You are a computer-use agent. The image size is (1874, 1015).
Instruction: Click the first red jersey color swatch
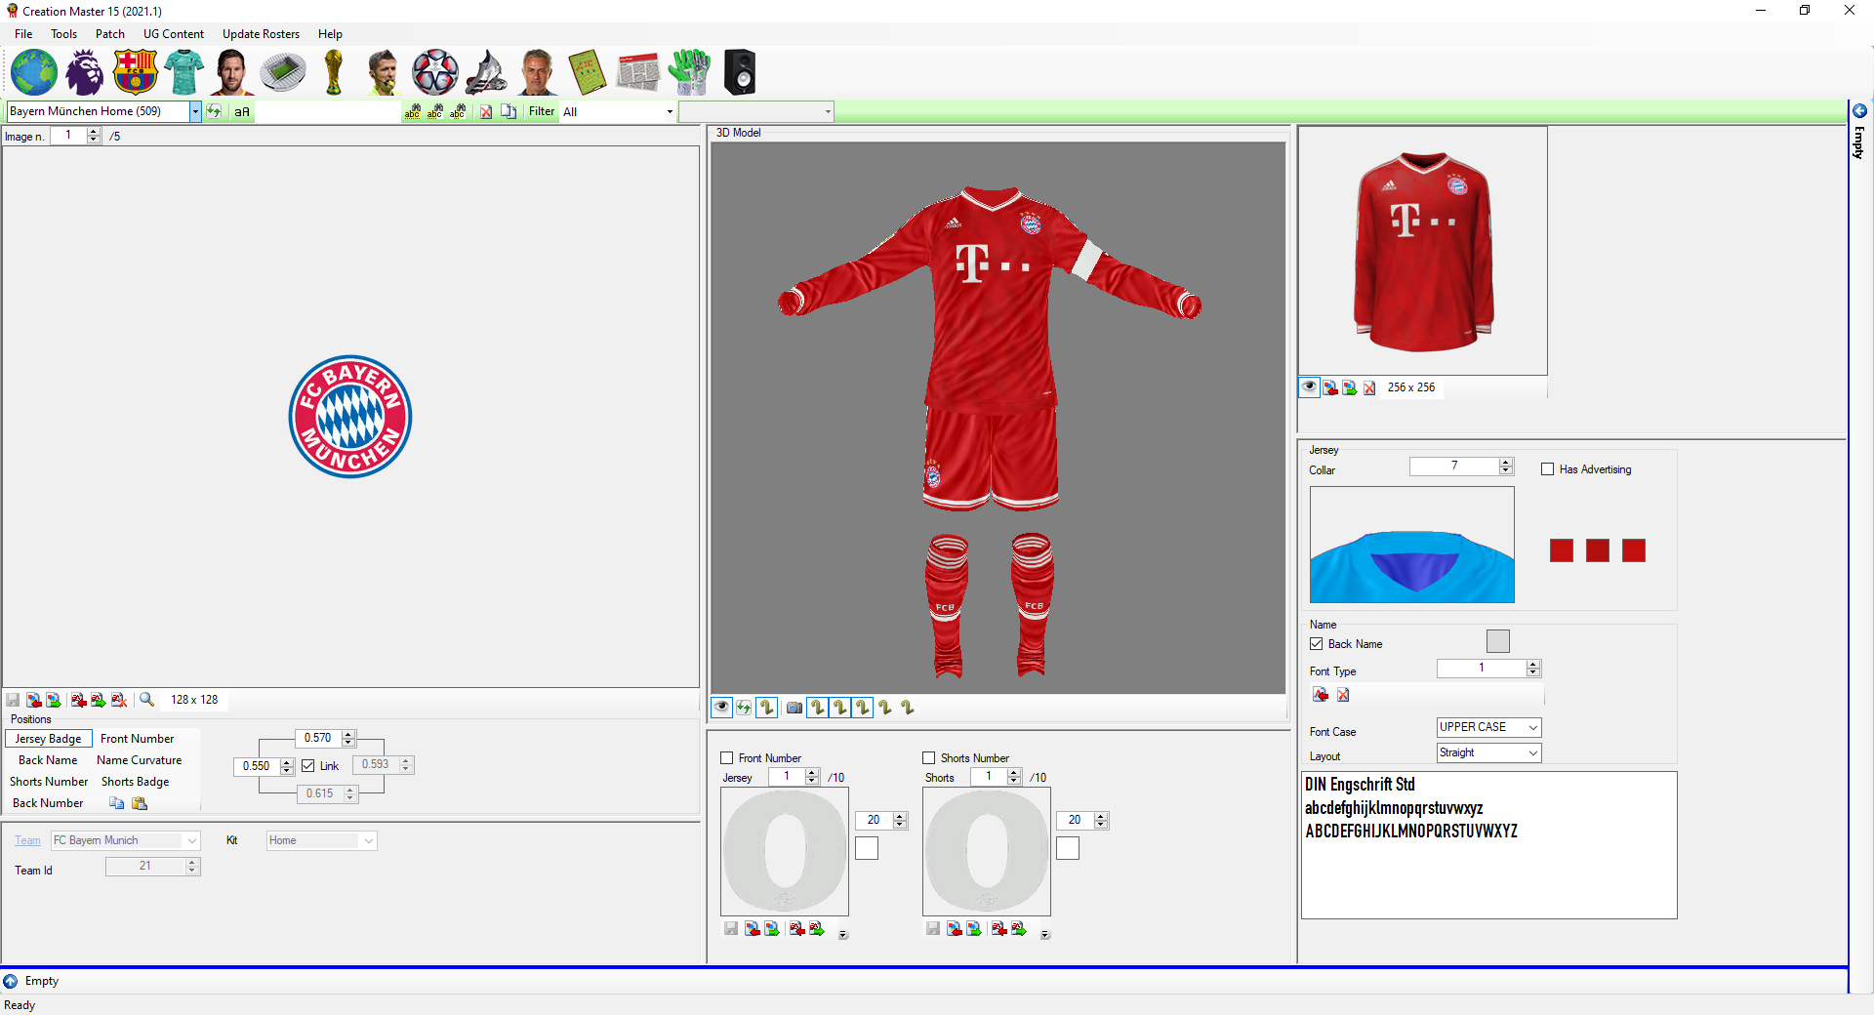click(1561, 550)
